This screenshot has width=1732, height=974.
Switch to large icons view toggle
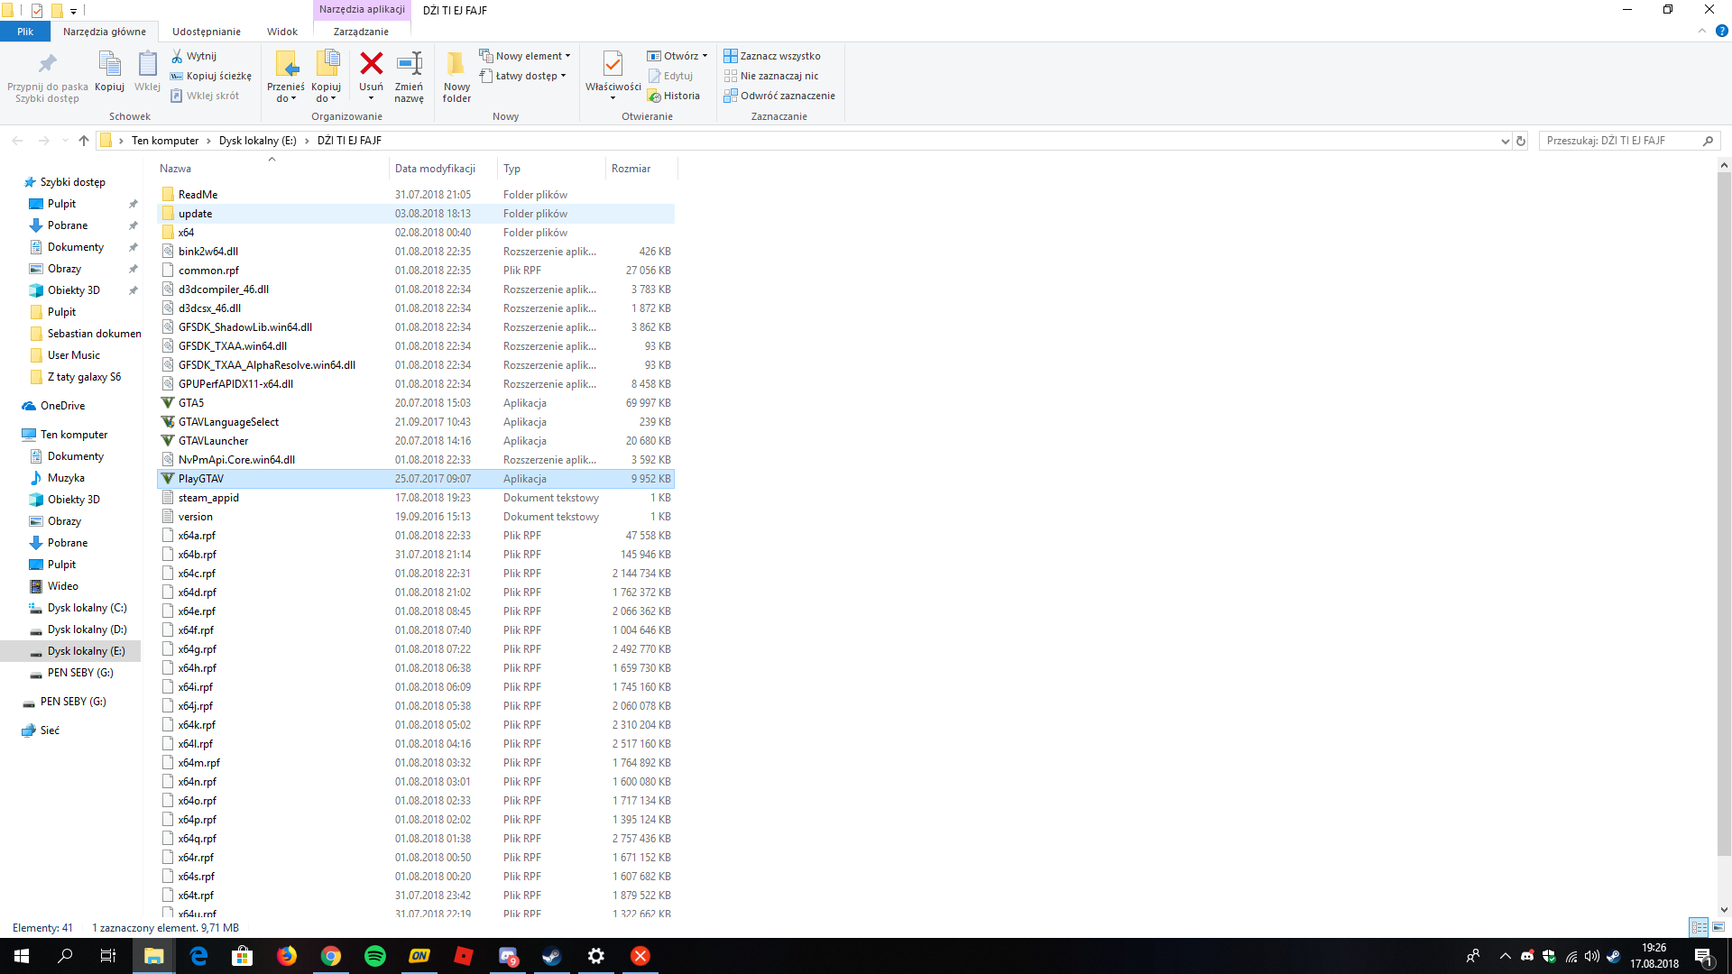tap(1718, 927)
